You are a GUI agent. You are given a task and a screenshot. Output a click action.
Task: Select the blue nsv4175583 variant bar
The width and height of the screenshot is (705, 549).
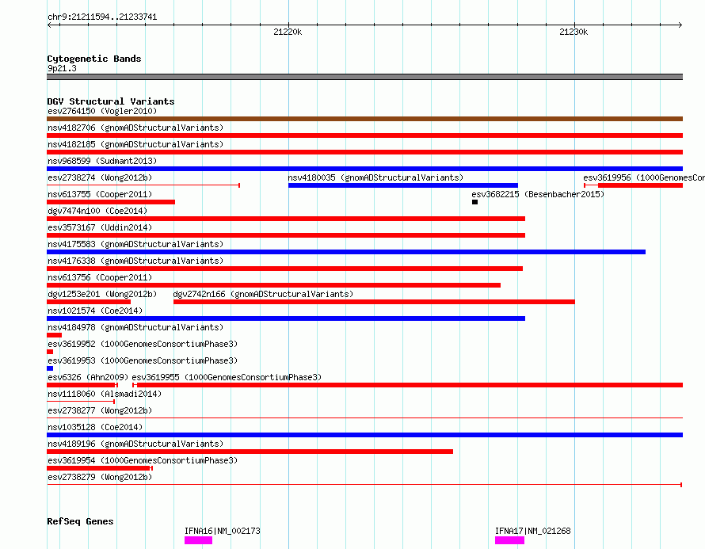(x=346, y=252)
